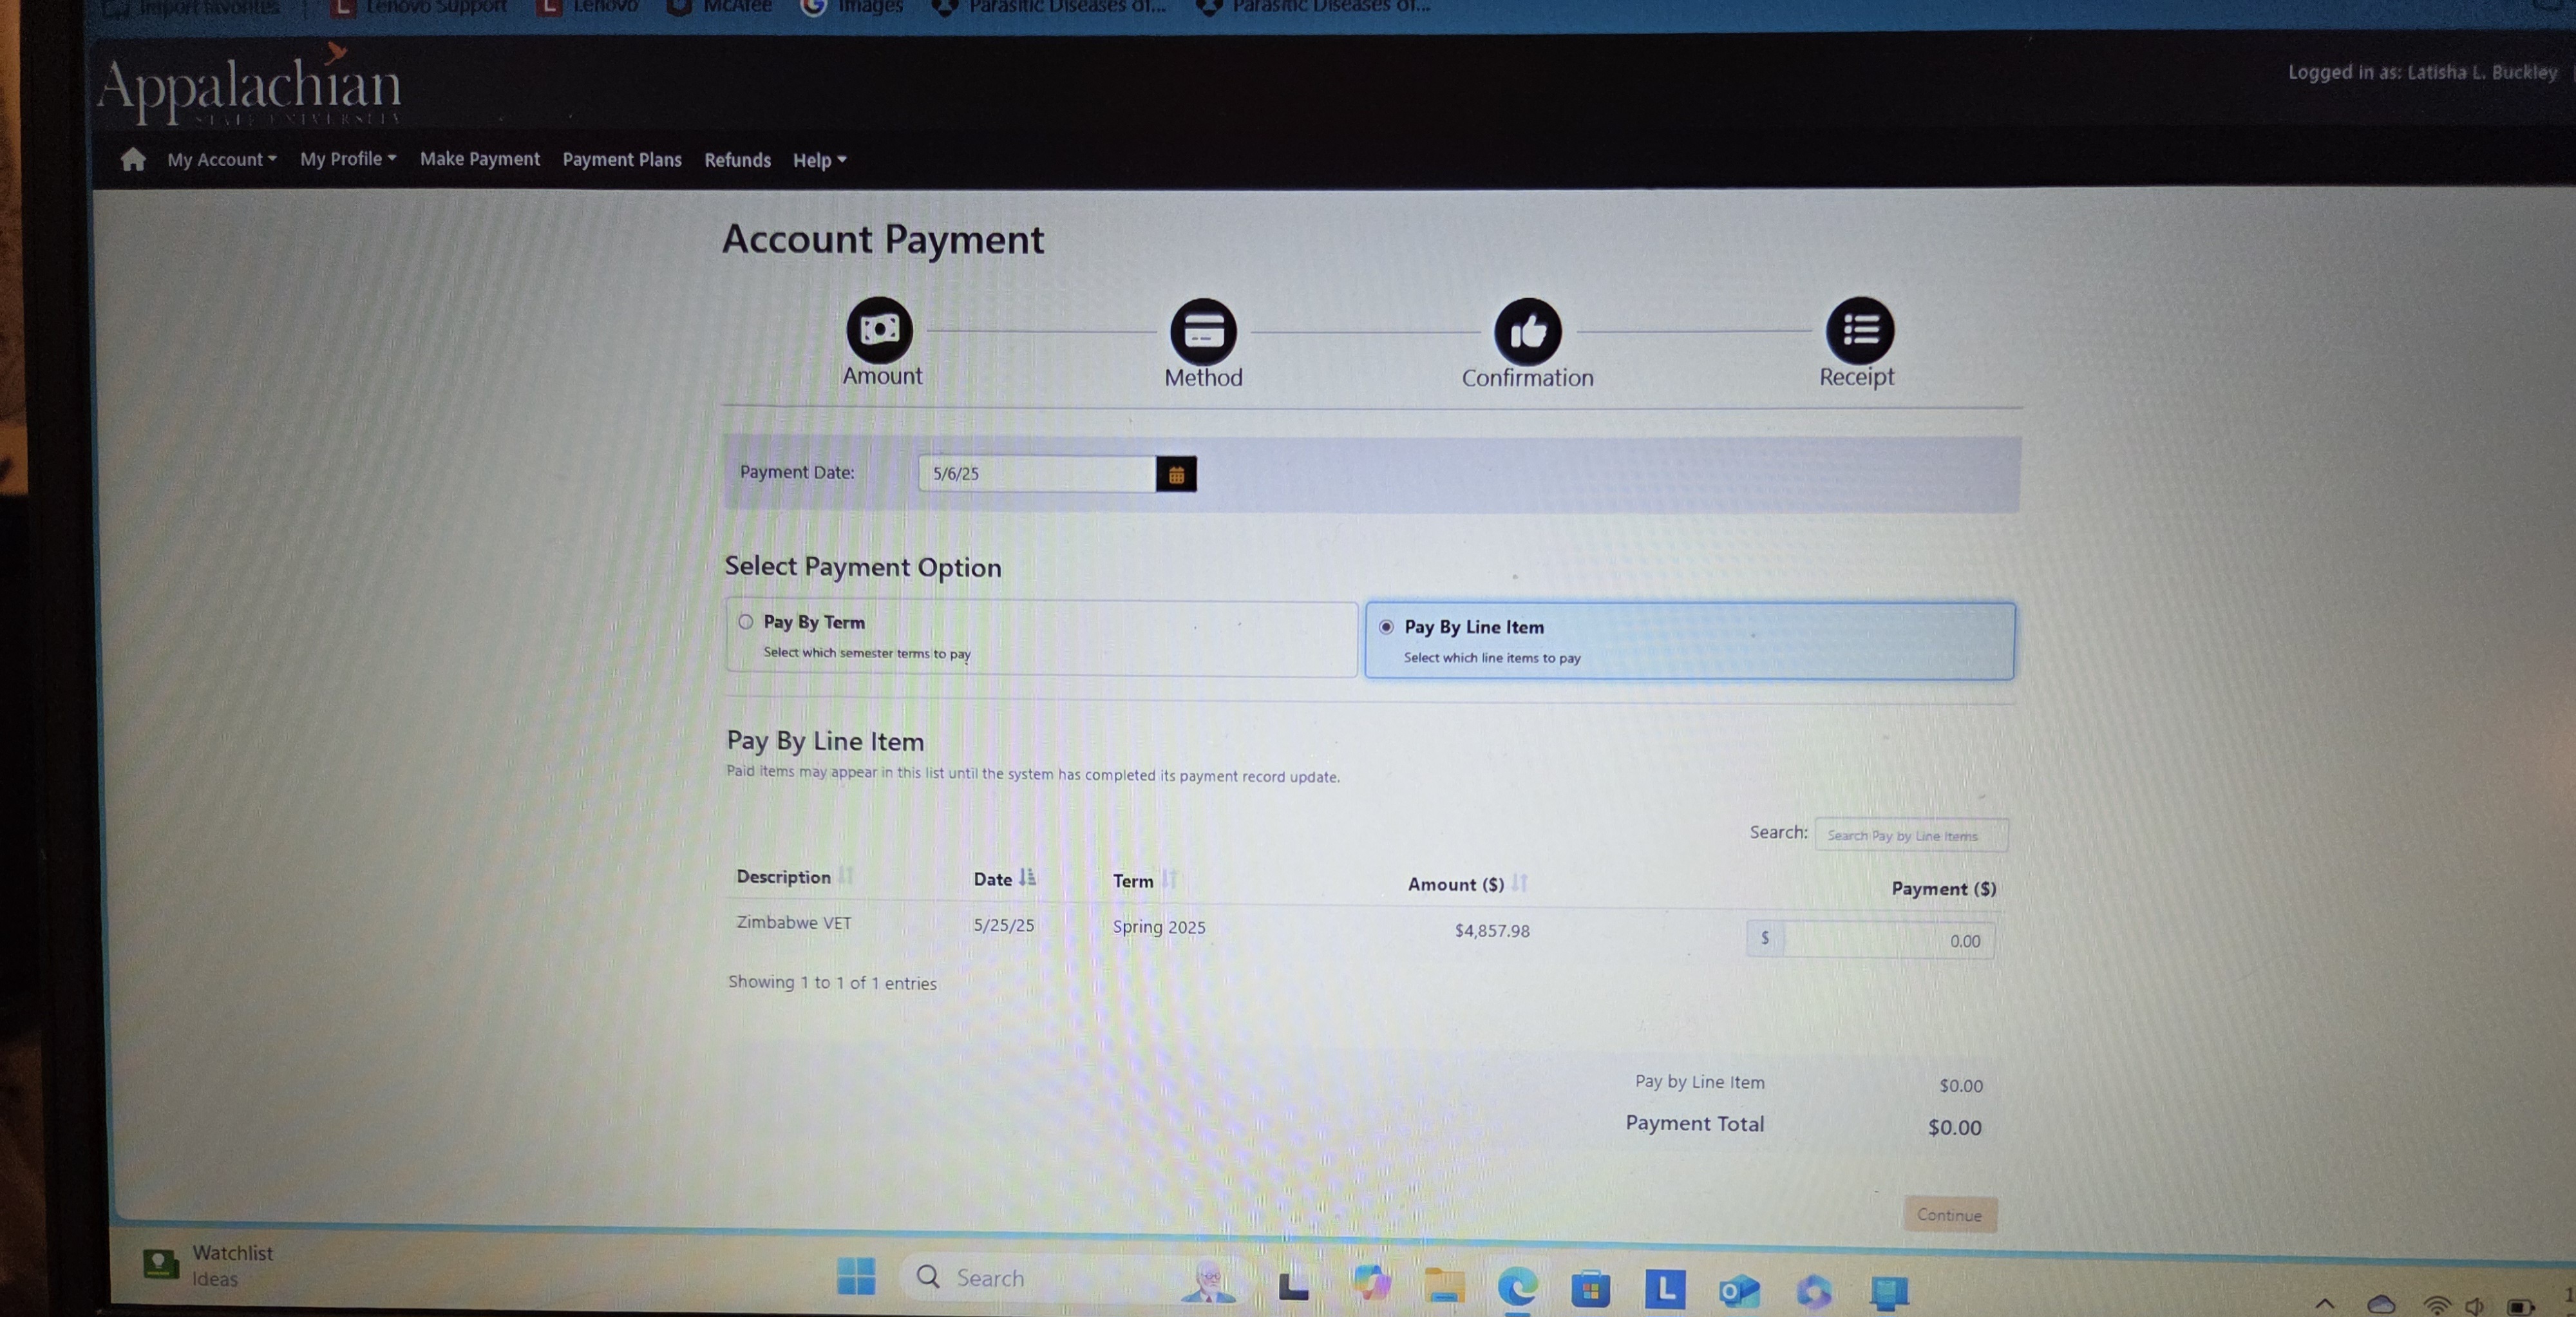The width and height of the screenshot is (2576, 1317).
Task: Click the Method credit card icon
Action: point(1203,331)
